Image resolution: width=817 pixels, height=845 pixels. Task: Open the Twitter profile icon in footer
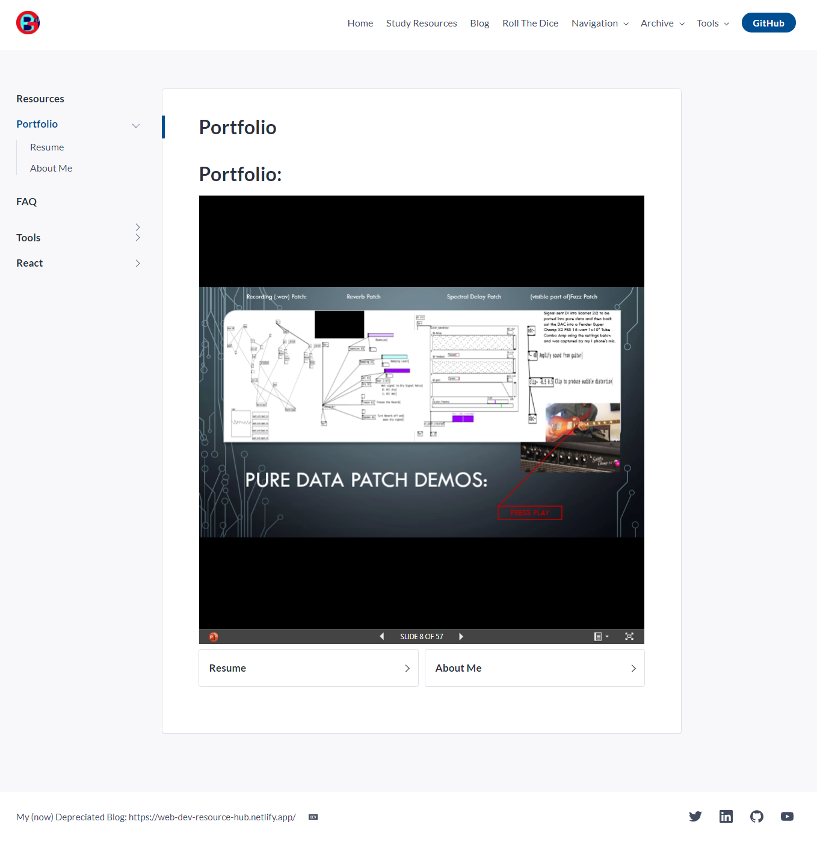pyautogui.click(x=695, y=817)
